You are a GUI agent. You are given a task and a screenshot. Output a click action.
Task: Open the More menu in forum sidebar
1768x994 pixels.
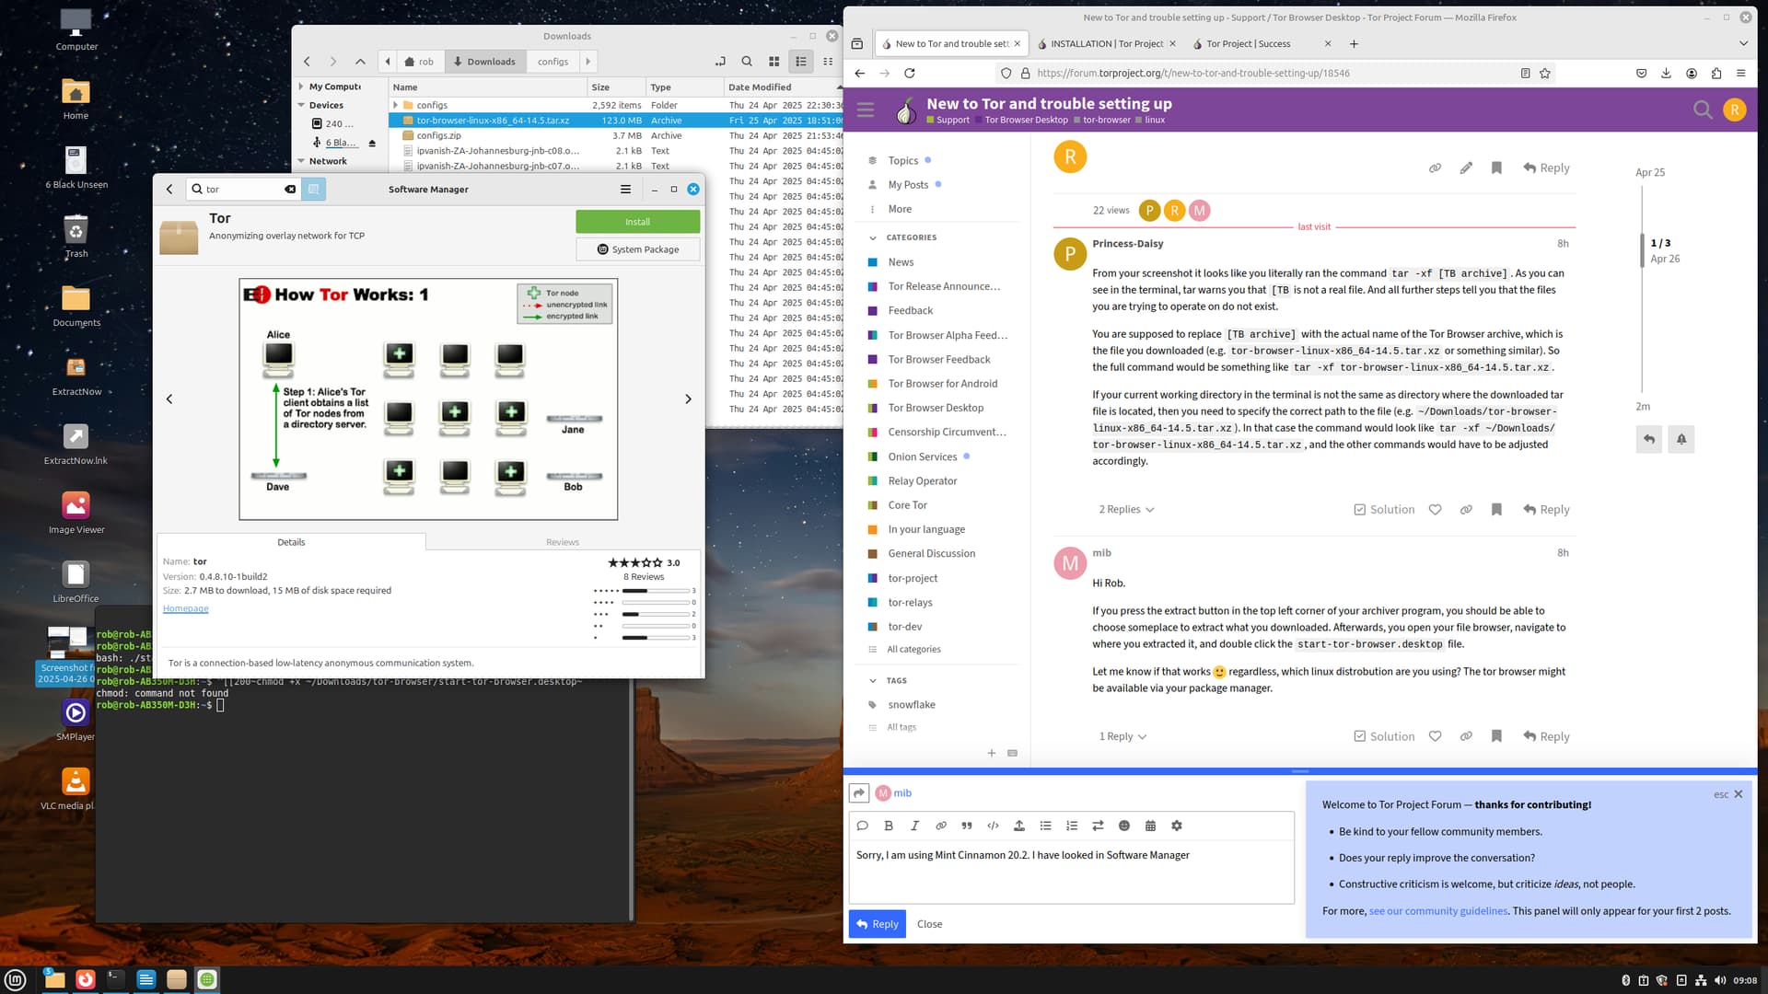point(900,209)
